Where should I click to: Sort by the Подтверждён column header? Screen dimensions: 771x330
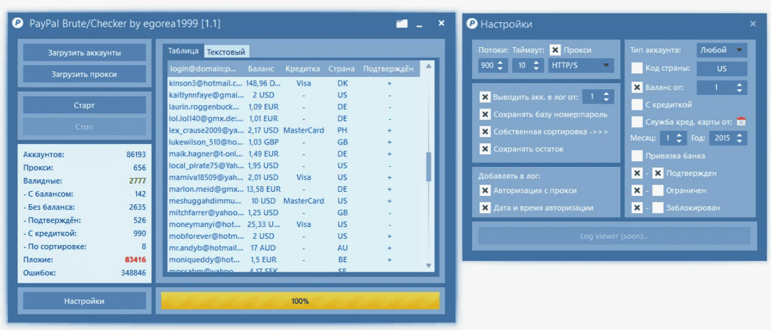(389, 69)
